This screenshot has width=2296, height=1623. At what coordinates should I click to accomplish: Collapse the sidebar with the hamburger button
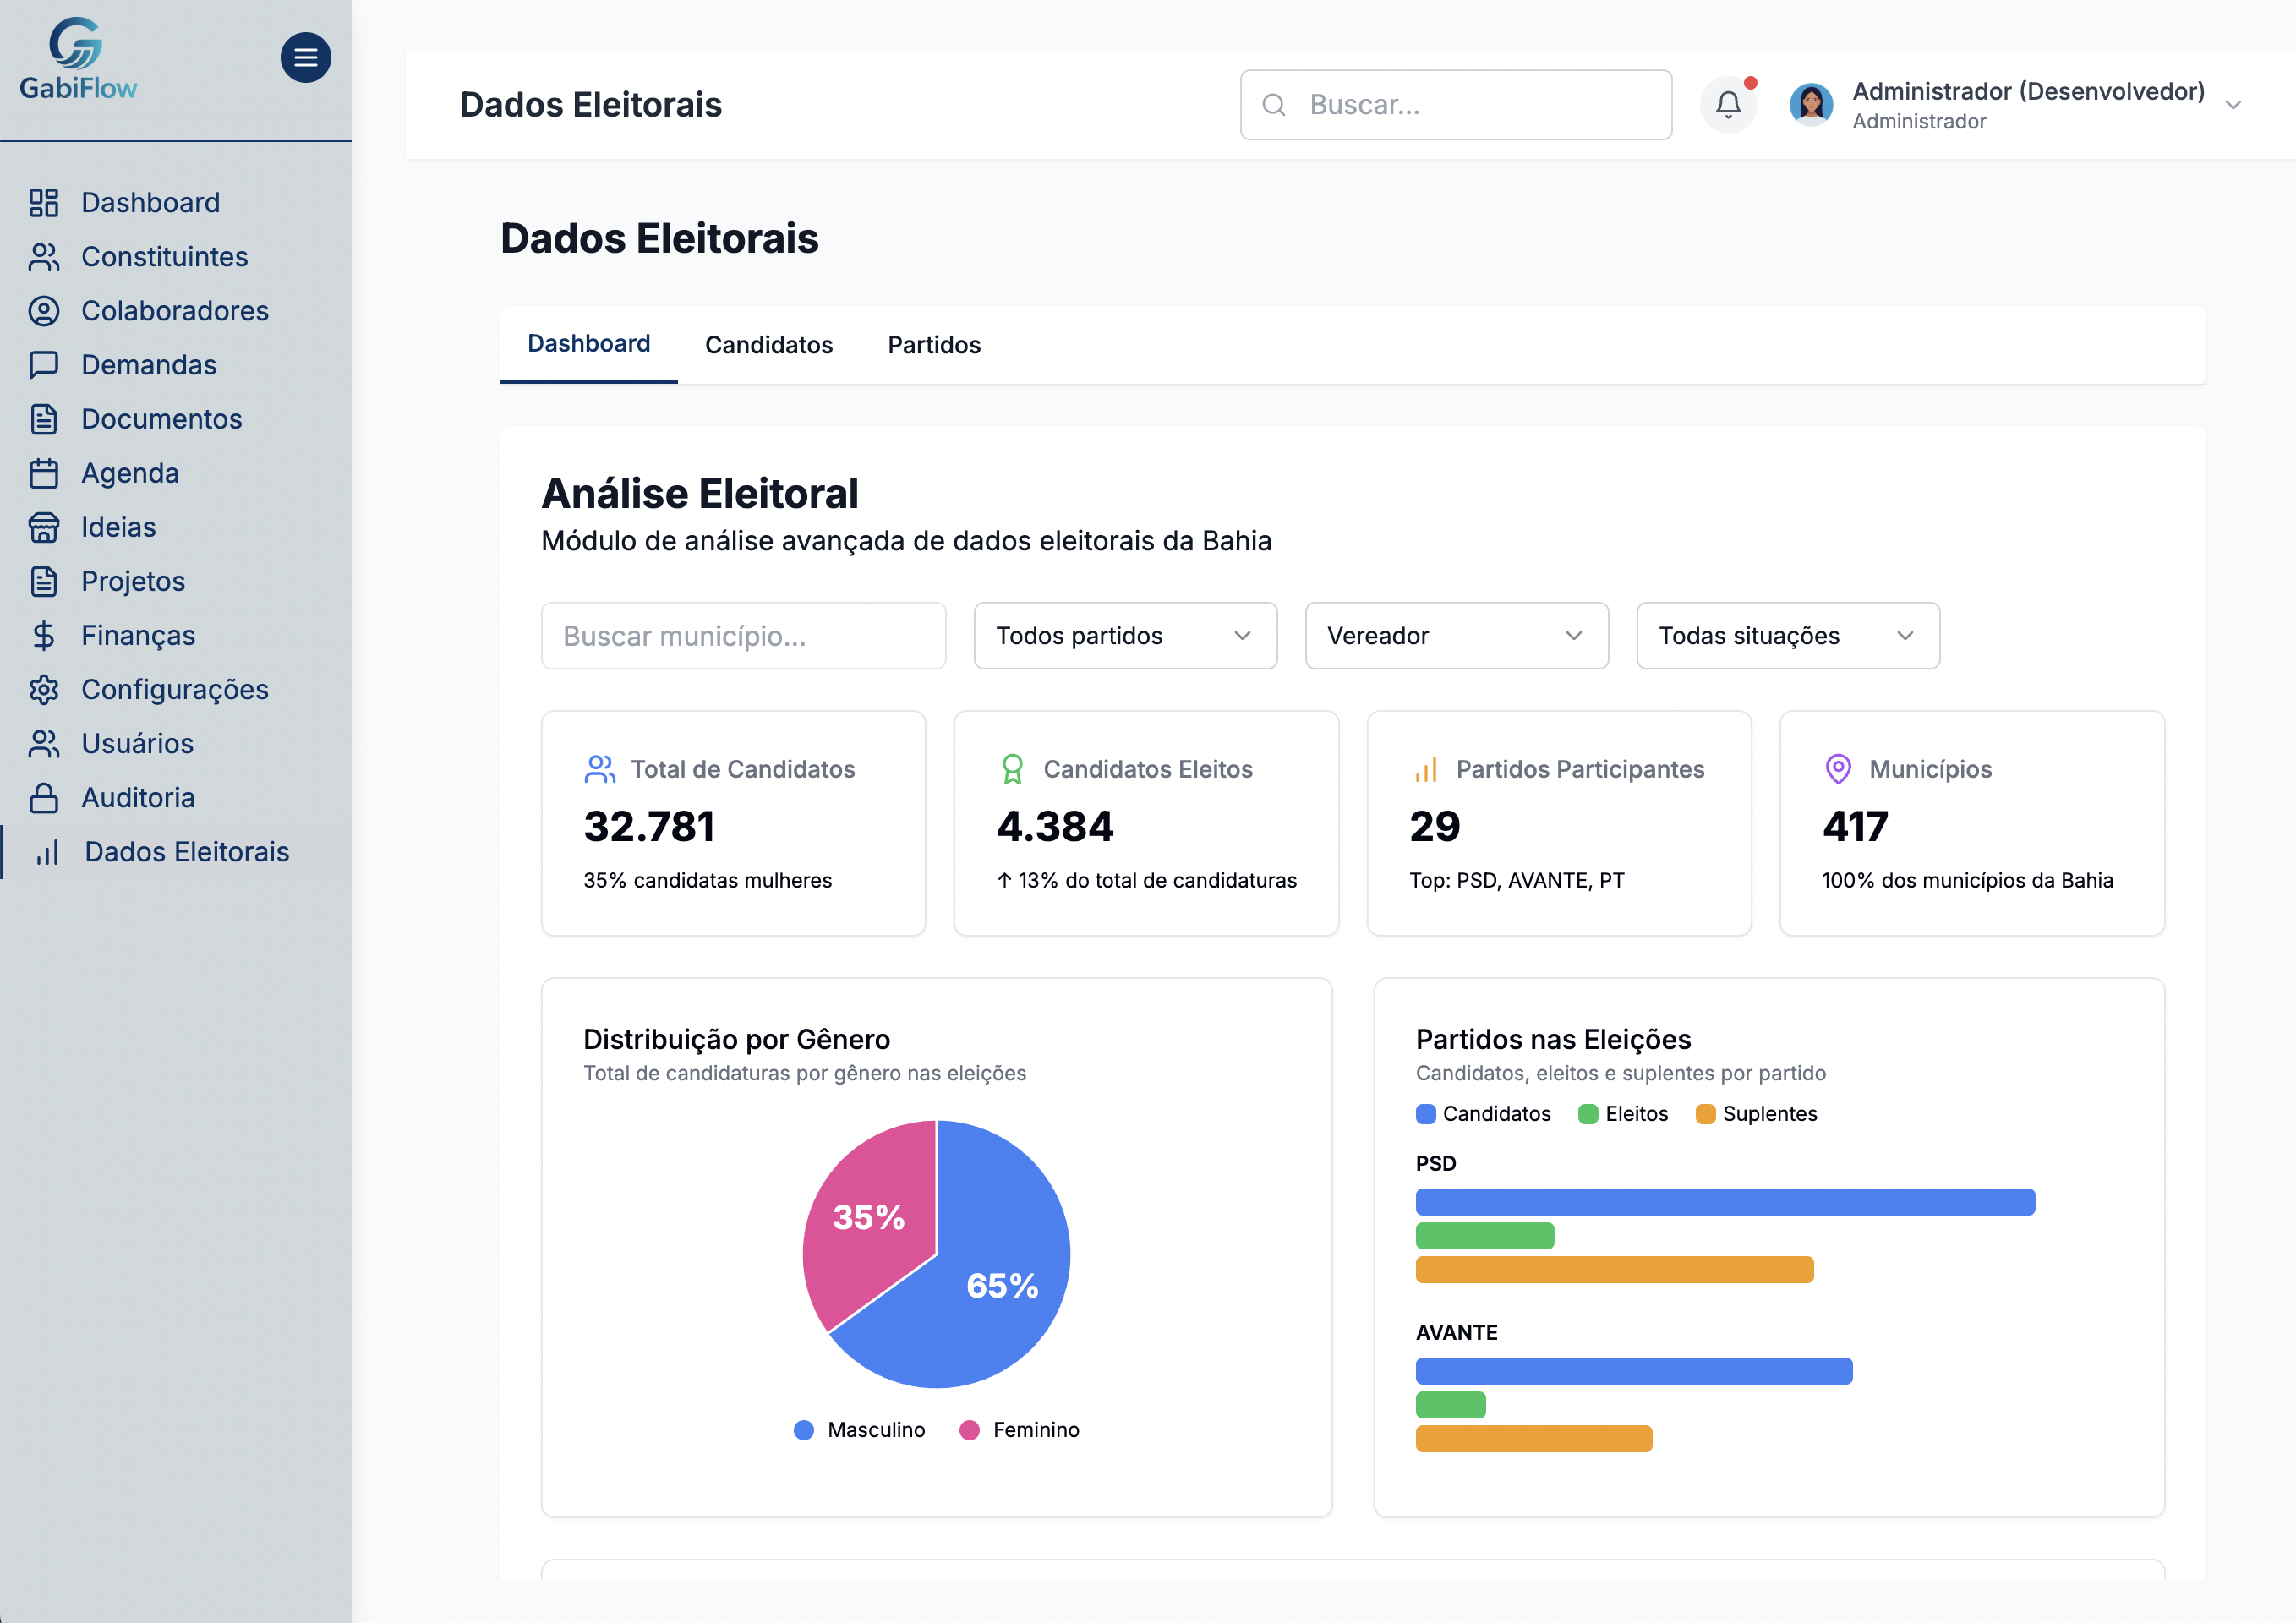point(306,57)
